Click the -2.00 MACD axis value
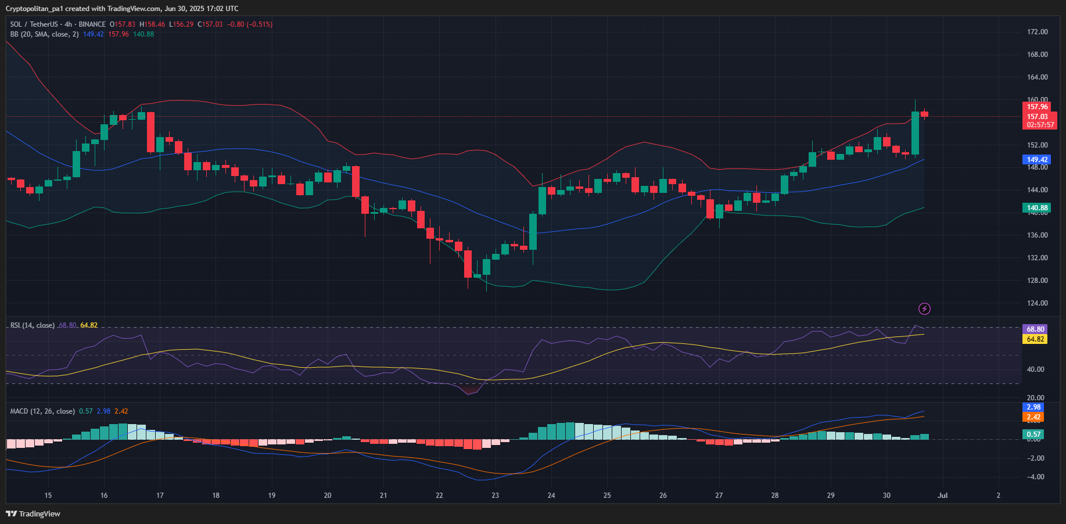 [1036, 458]
